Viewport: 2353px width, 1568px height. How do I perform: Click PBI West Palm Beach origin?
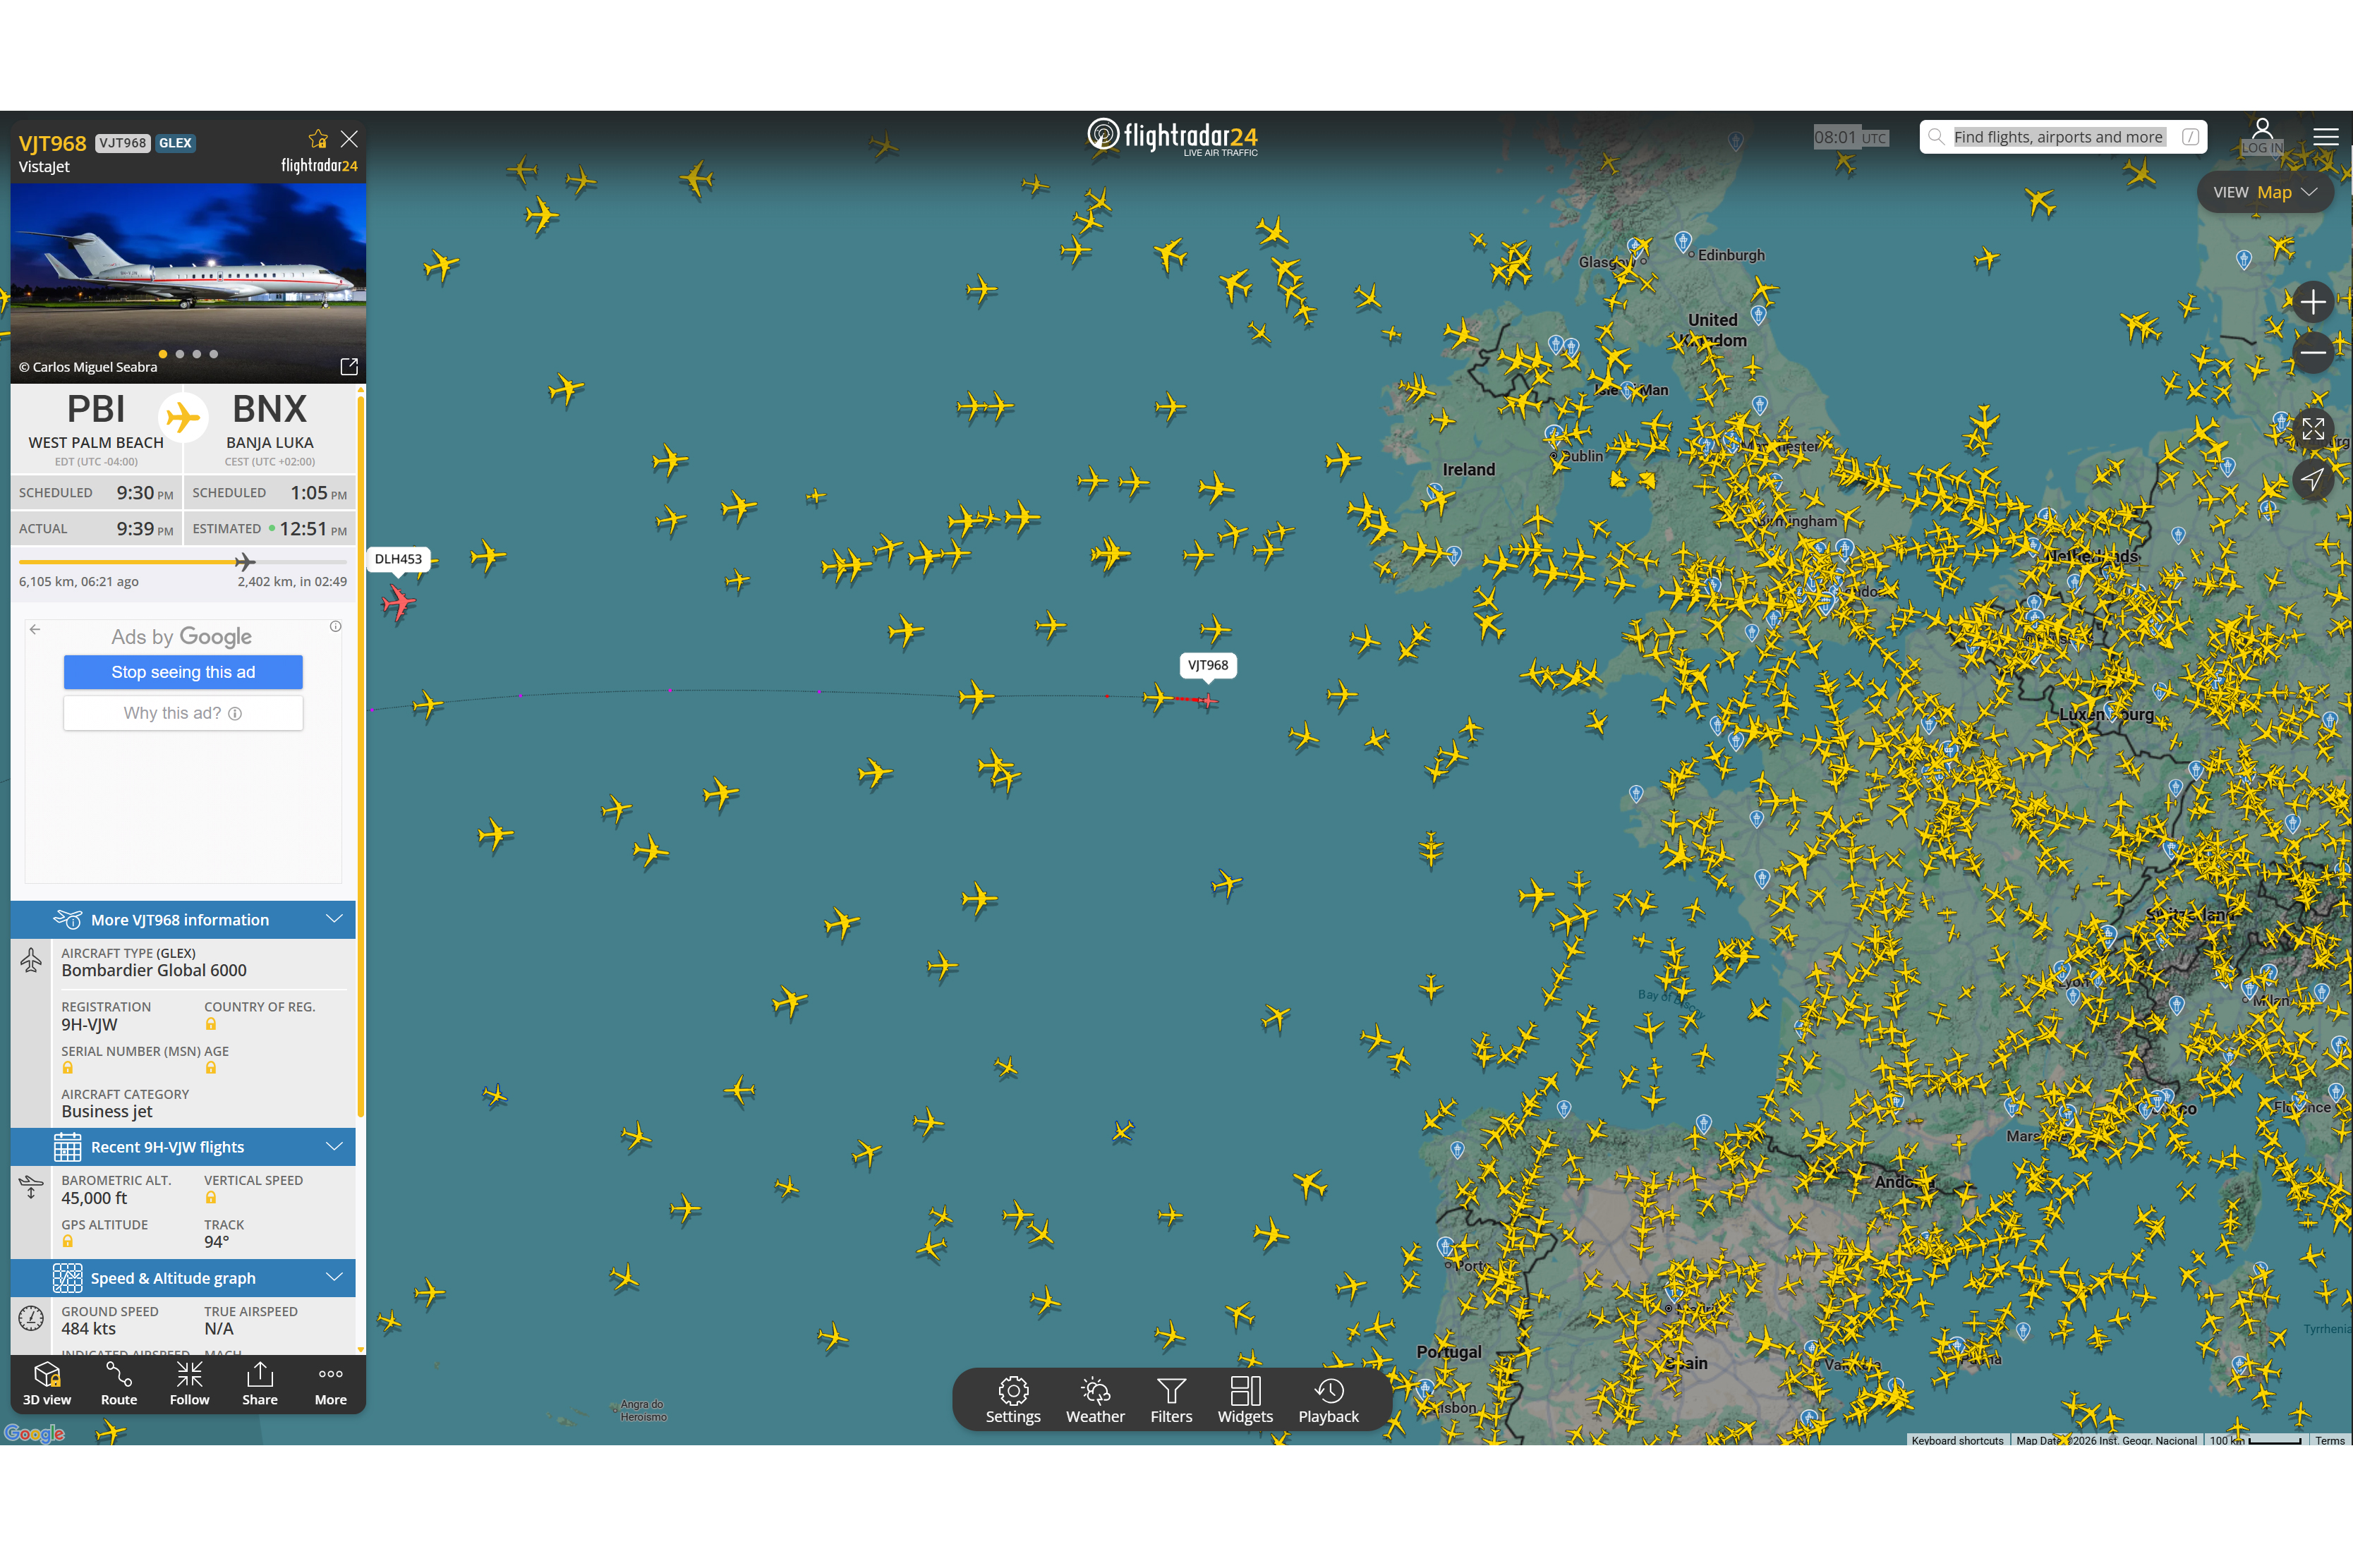click(96, 428)
